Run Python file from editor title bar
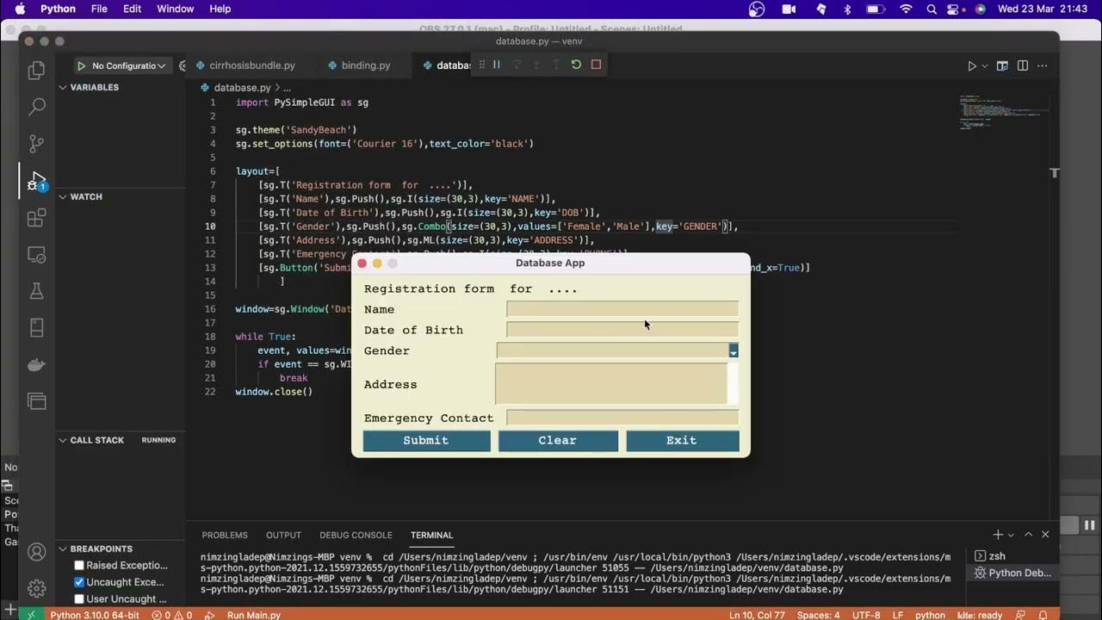Screen dimensions: 1102x620 coord(971,65)
